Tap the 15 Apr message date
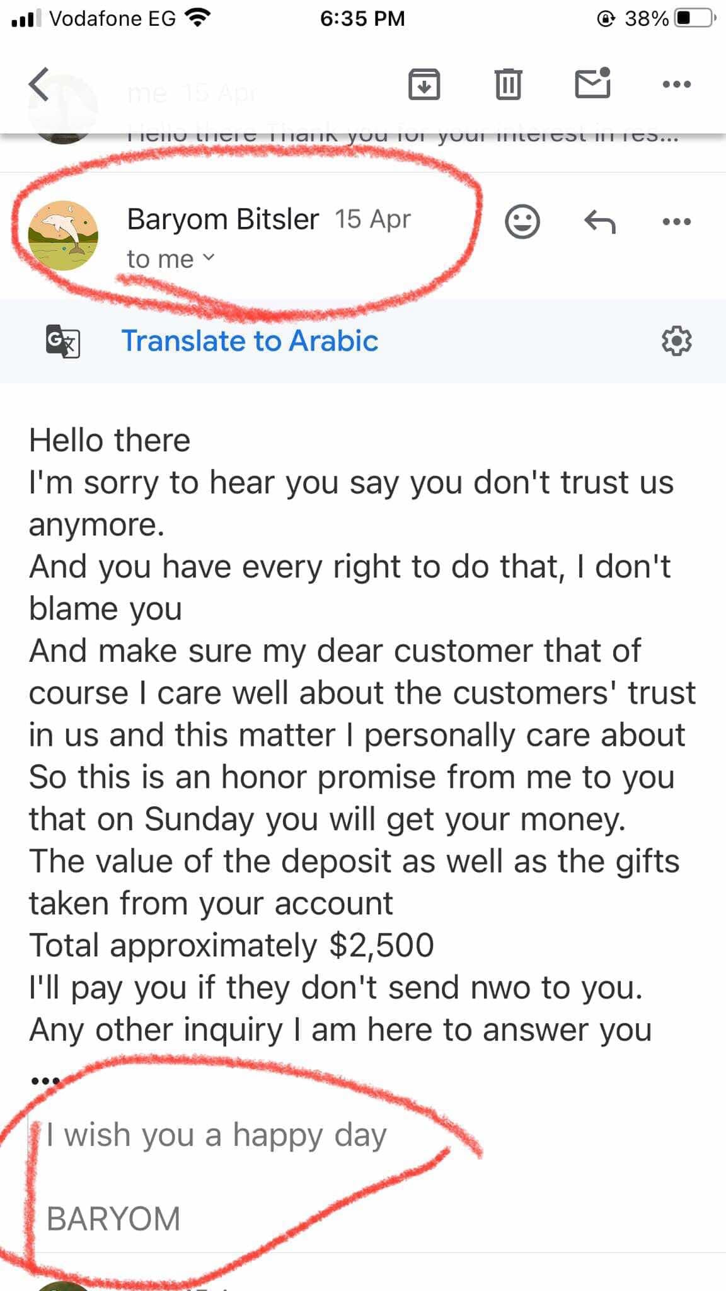This screenshot has width=726, height=1291. (372, 219)
